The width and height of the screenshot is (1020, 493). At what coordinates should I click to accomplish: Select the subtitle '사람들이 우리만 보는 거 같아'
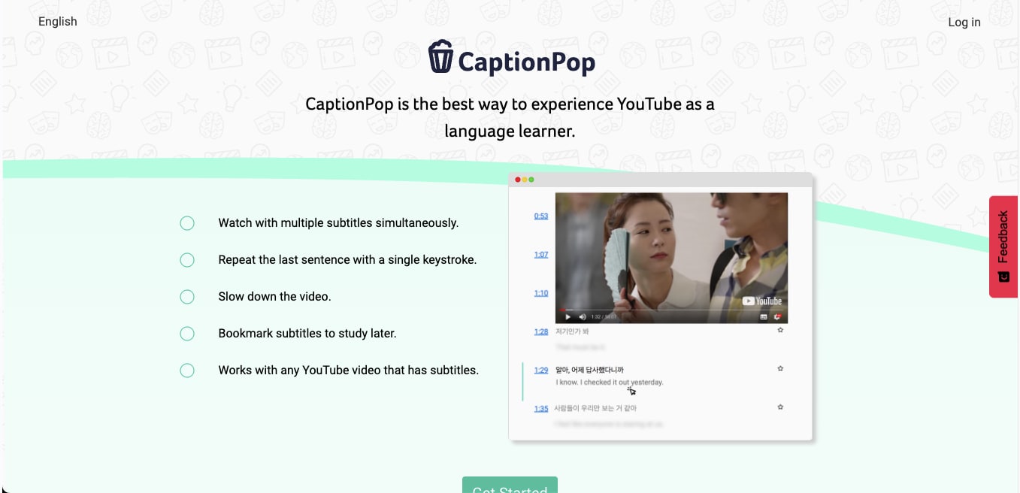(595, 408)
